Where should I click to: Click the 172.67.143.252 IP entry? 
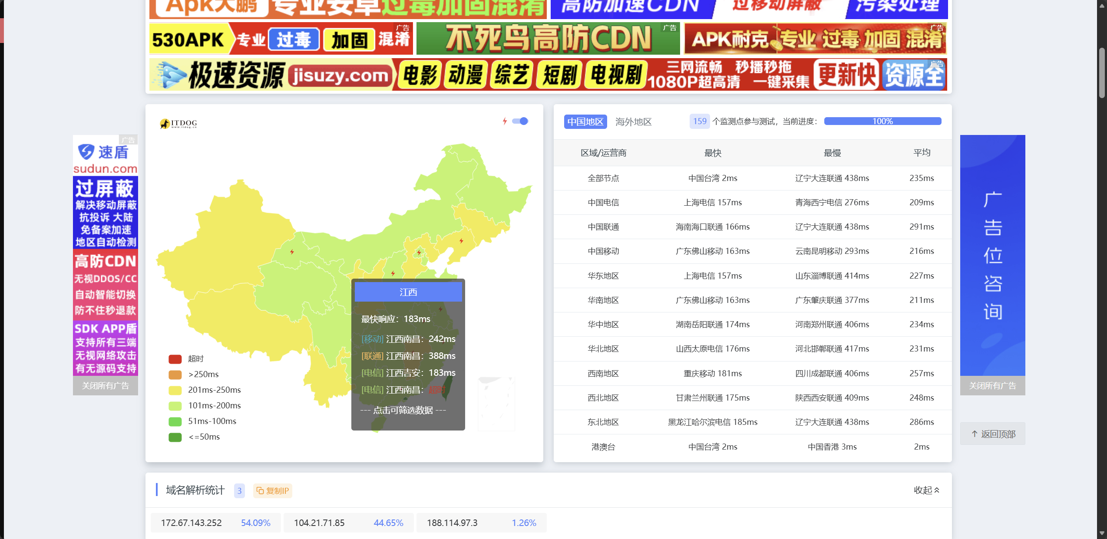(x=191, y=523)
